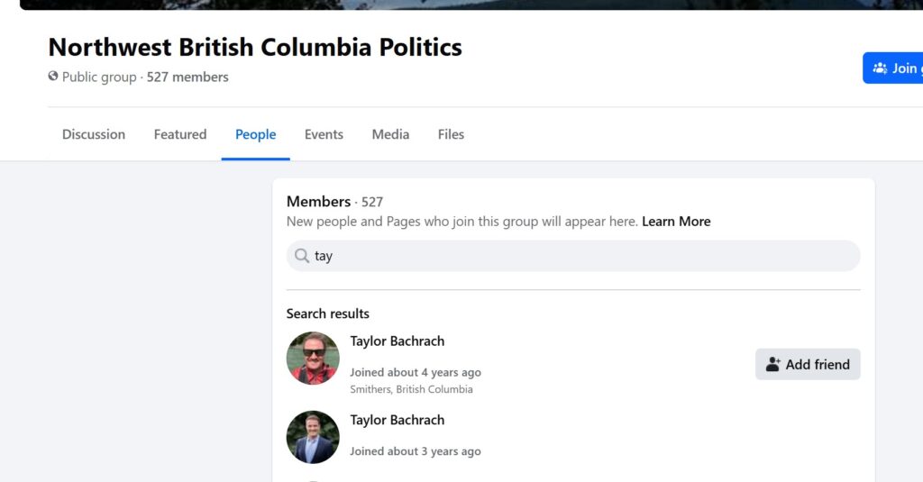This screenshot has width=923, height=482.
Task: Open Taylor Bachrach name joined 3 years ago
Action: 398,420
